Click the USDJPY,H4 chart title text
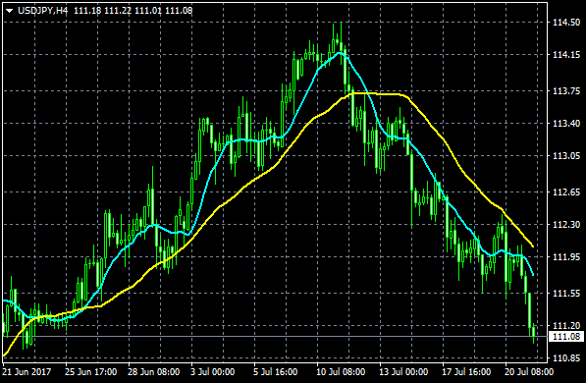Image resolution: width=586 pixels, height=383 pixels. click(43, 11)
